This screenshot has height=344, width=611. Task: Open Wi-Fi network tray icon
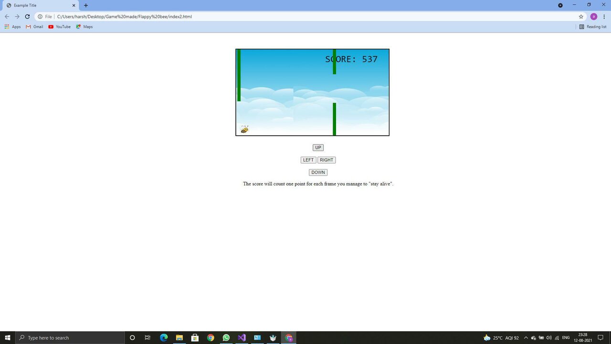click(x=557, y=338)
